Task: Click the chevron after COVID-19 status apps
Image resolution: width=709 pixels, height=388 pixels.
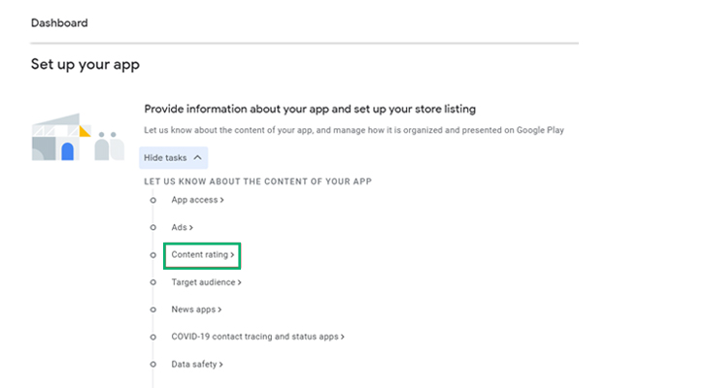Action: pos(342,337)
